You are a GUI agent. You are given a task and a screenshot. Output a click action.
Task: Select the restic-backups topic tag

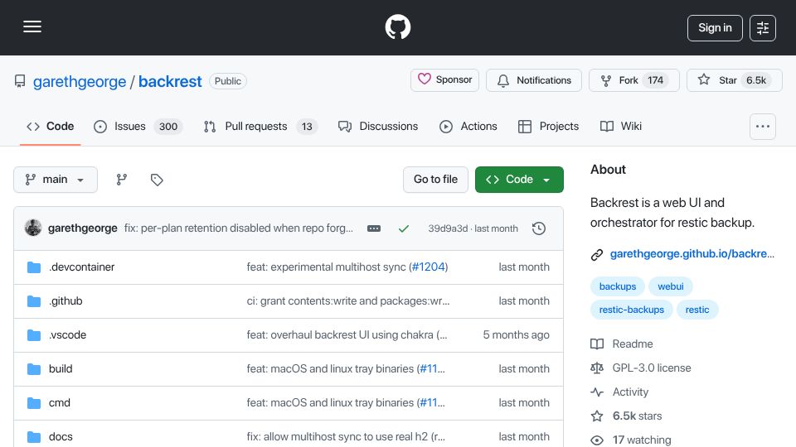click(632, 310)
